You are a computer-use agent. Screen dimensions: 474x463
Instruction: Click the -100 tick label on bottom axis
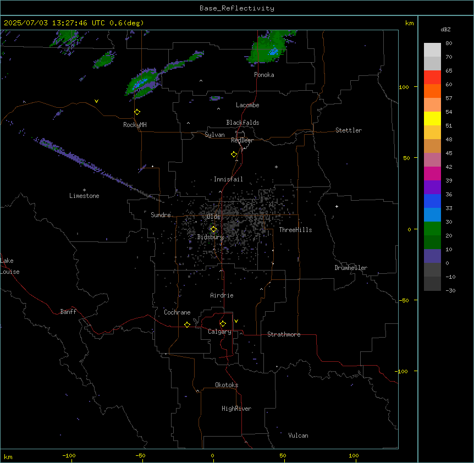pos(69,455)
